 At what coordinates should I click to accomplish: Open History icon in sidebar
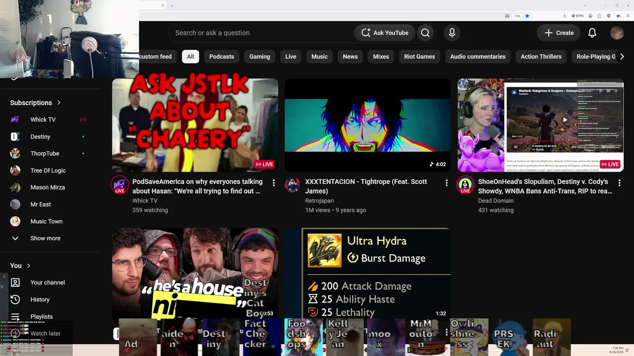[x=15, y=299]
